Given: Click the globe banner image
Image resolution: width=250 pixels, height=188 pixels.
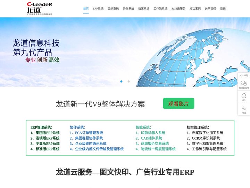Looking at the screenshot, I should click(x=125, y=52).
